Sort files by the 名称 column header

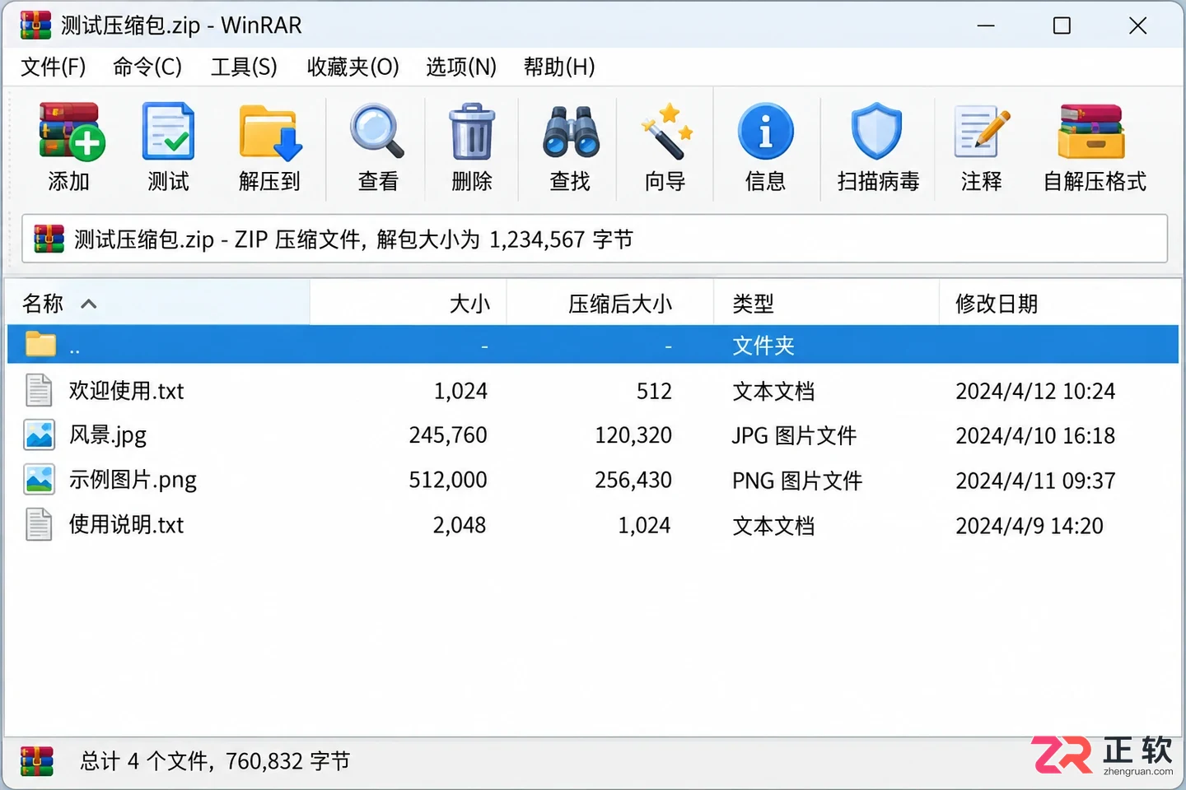click(158, 304)
